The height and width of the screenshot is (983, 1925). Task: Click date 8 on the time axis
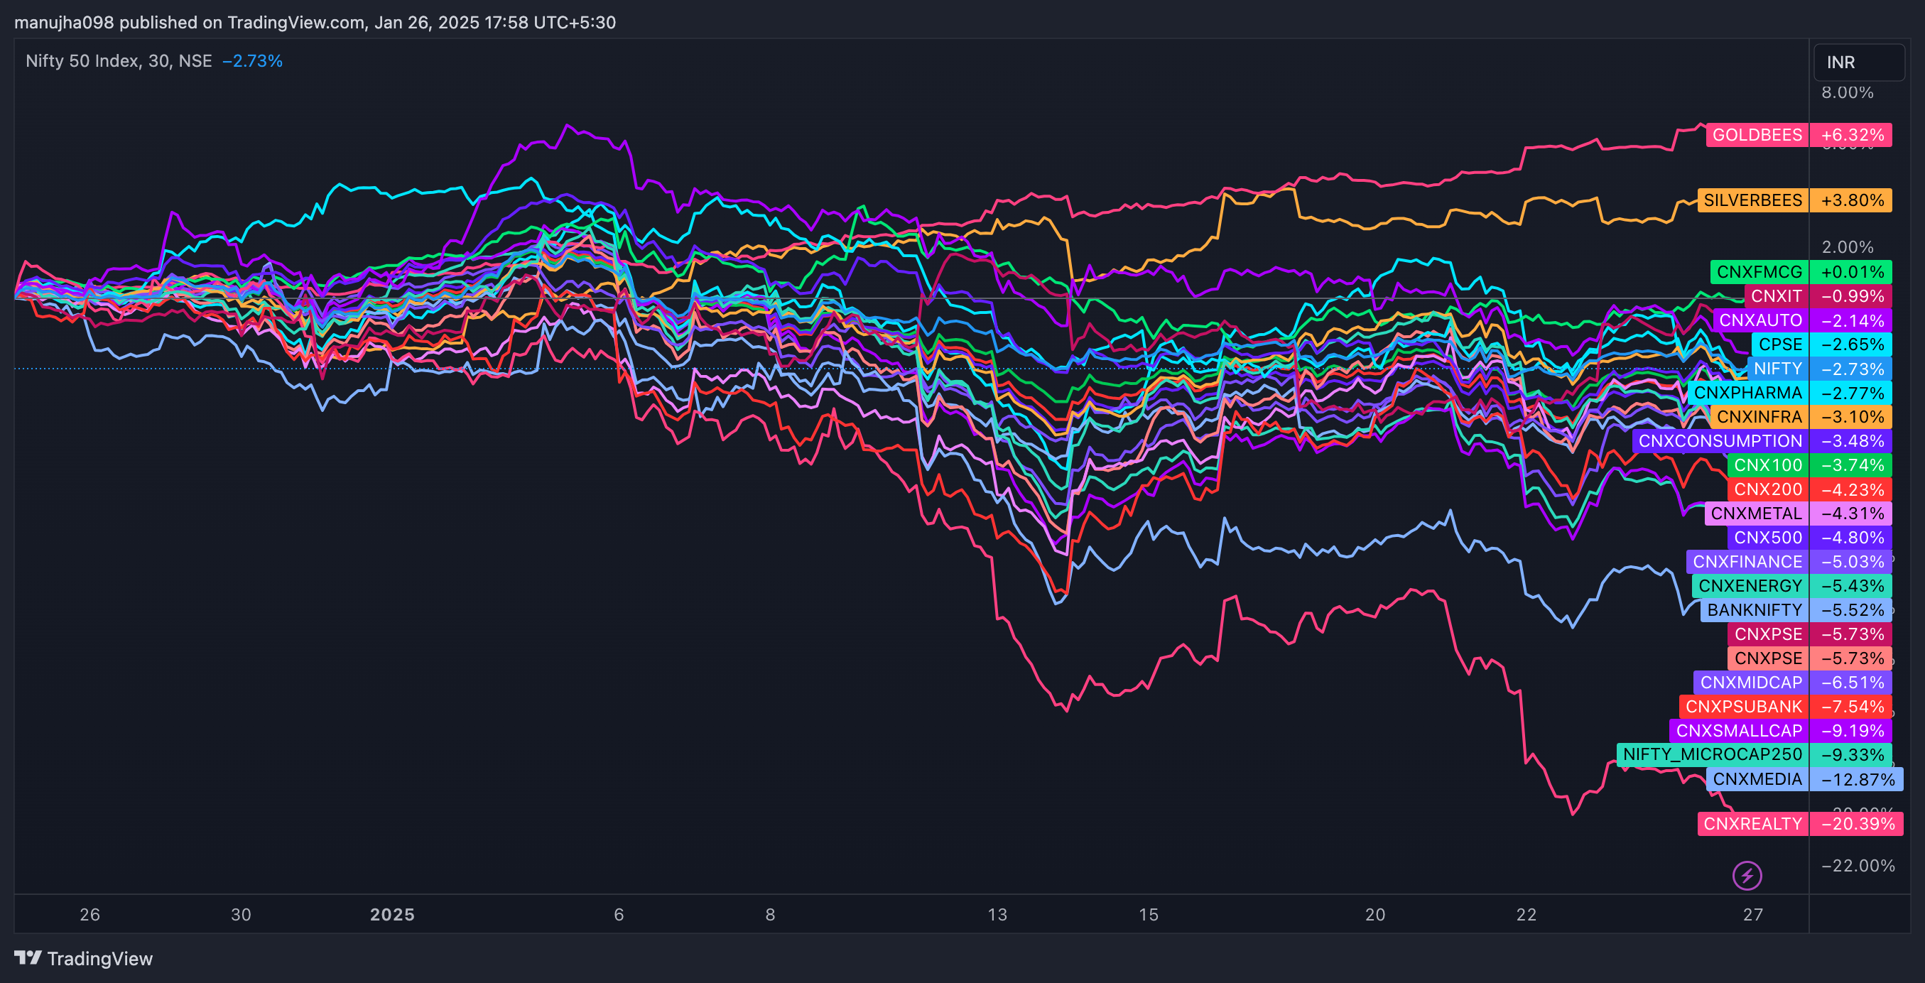[770, 915]
